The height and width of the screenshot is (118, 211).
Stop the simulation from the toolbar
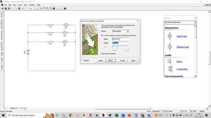[37, 9]
